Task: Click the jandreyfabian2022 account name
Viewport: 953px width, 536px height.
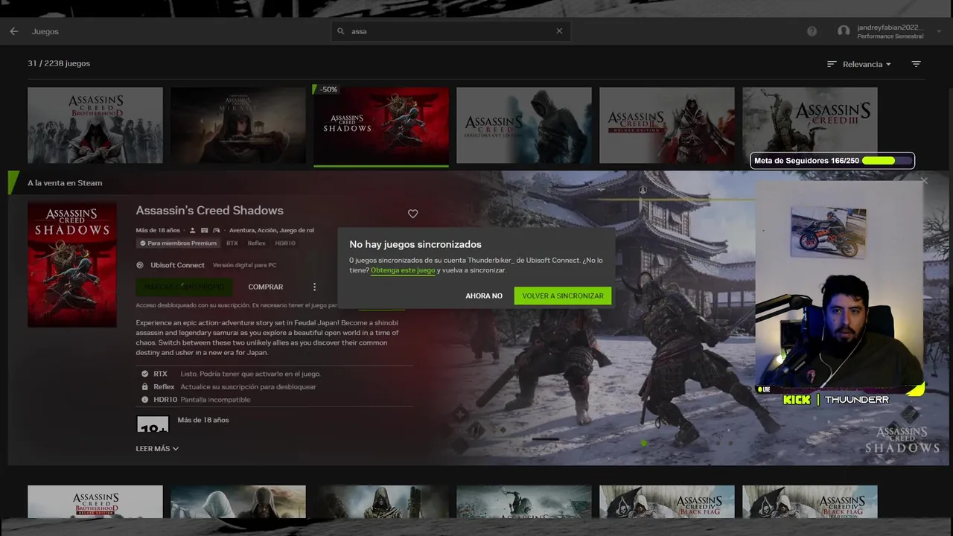Action: point(890,28)
